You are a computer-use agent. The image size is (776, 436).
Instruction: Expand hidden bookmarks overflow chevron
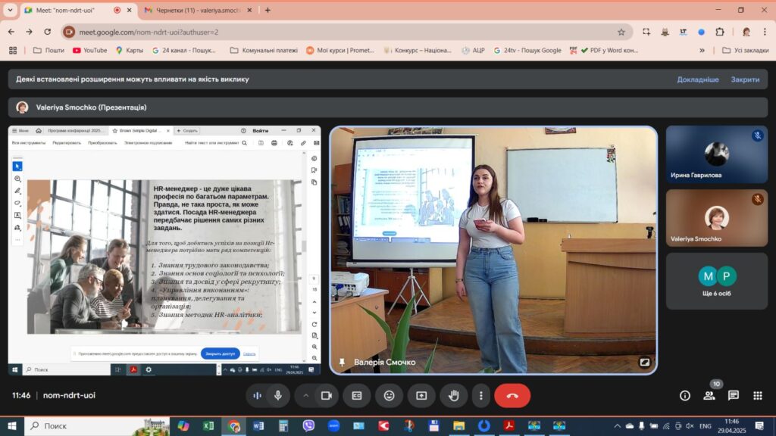702,51
